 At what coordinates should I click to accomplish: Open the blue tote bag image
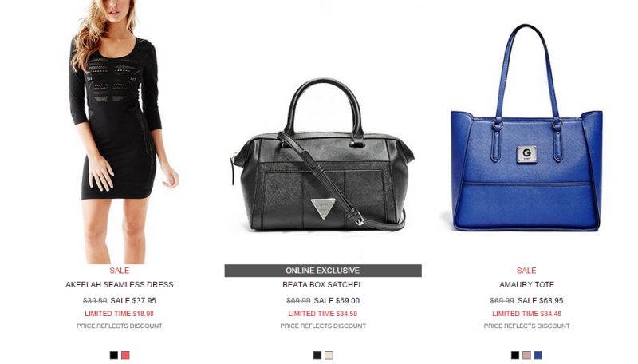tap(526, 129)
